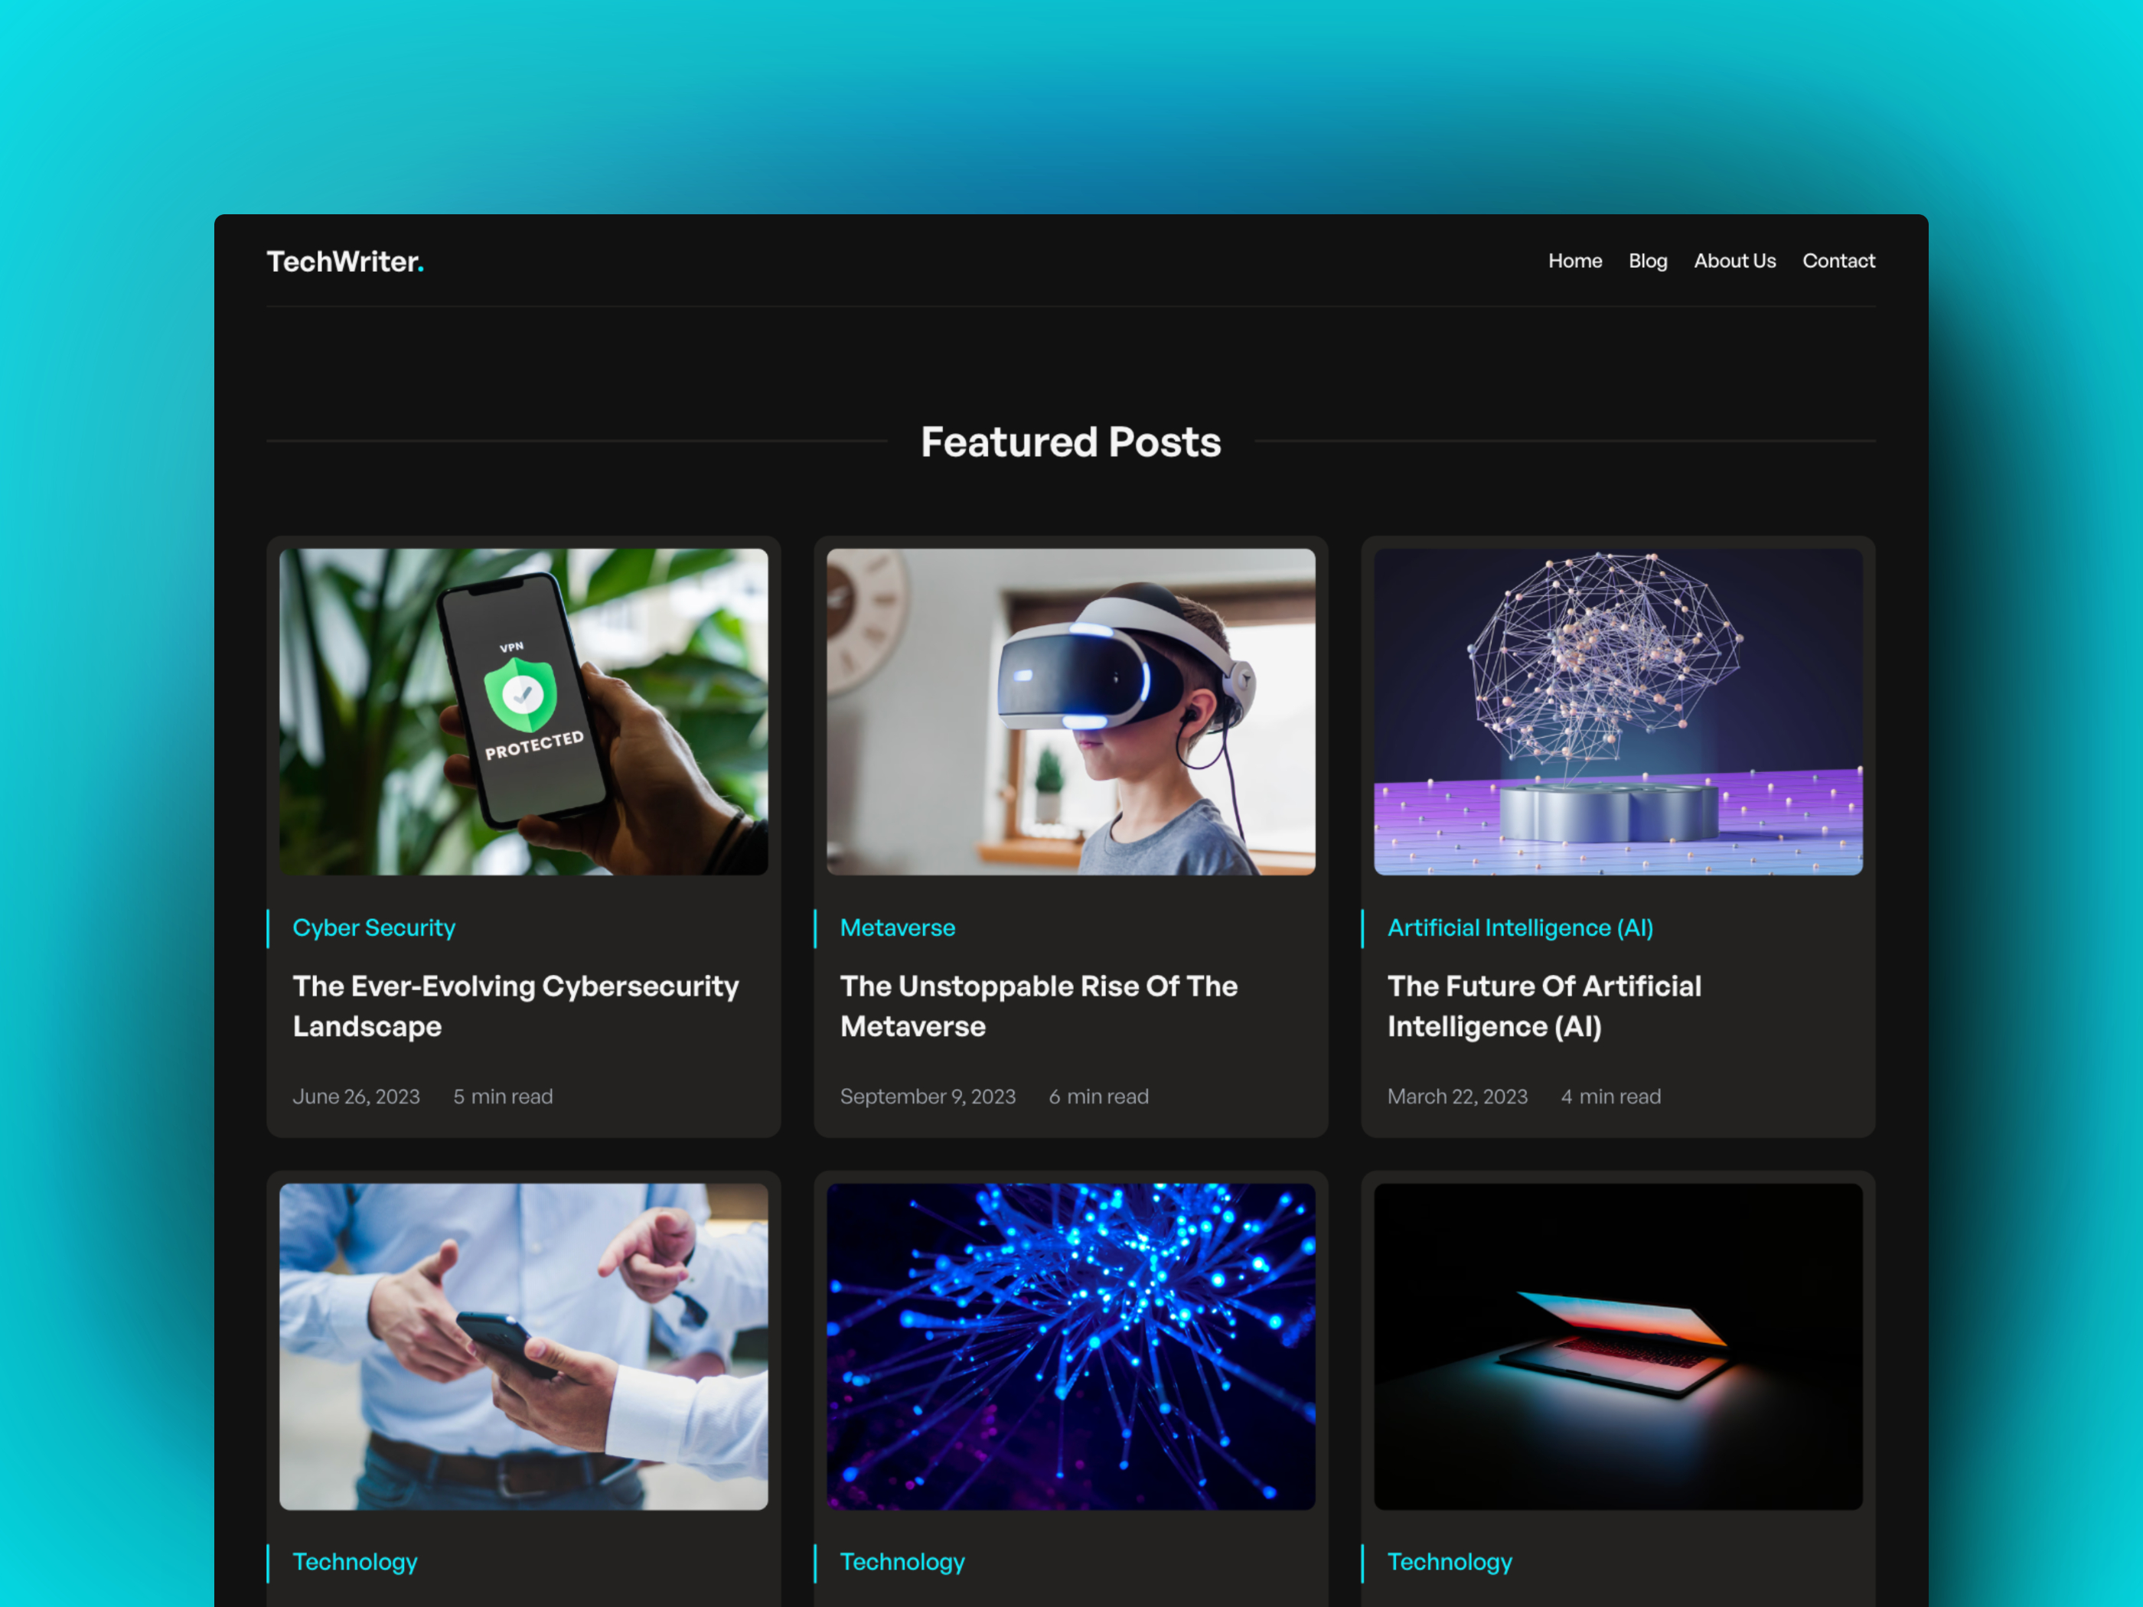The height and width of the screenshot is (1607, 2143).
Task: Click the Technology label under the laptop post
Action: (1450, 1562)
